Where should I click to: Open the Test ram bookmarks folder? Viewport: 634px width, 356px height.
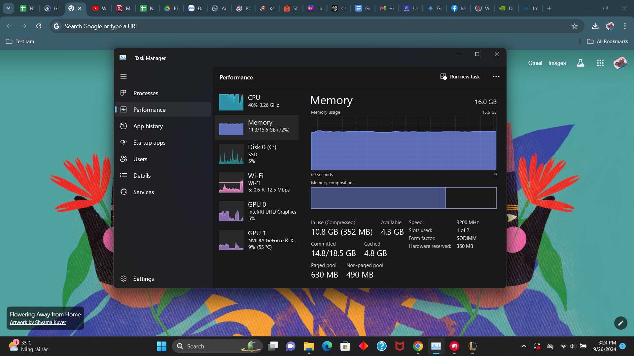[20, 42]
